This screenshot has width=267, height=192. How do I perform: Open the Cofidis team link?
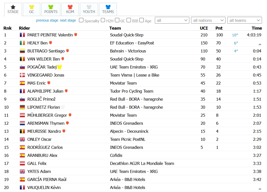[x=116, y=155]
